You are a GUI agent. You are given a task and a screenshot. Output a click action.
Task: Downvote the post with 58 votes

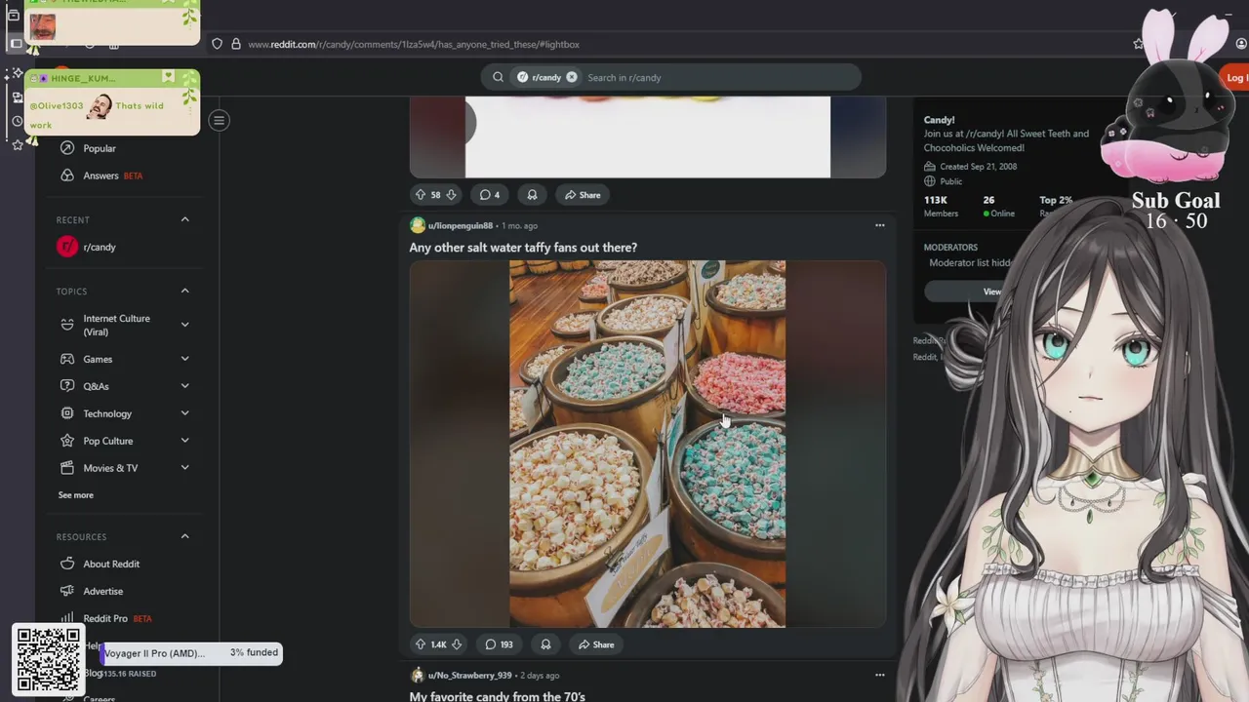click(451, 195)
